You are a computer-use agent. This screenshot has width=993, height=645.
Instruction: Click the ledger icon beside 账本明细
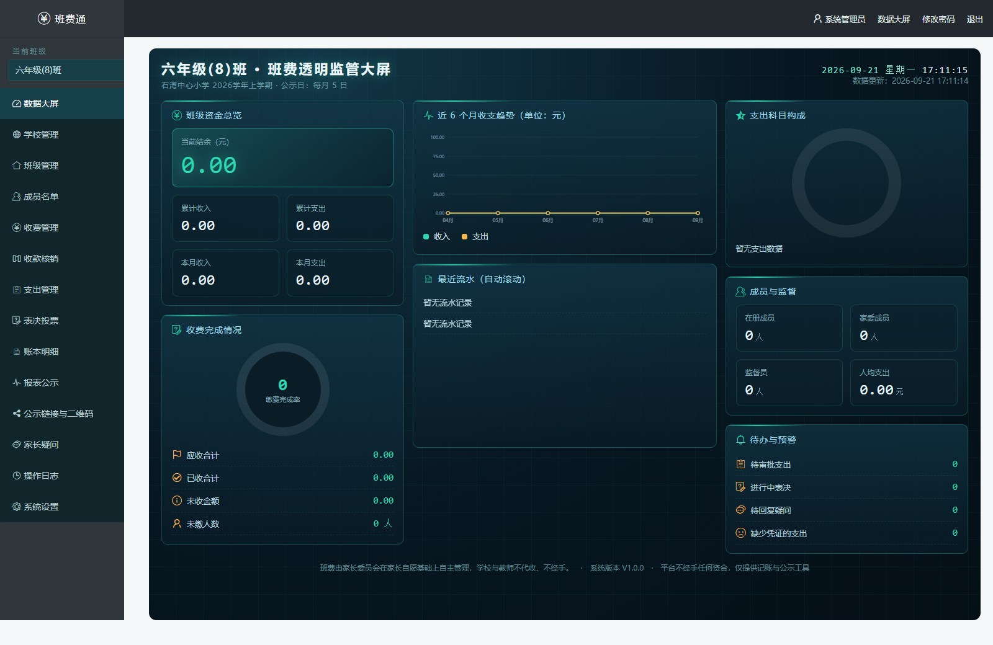17,352
